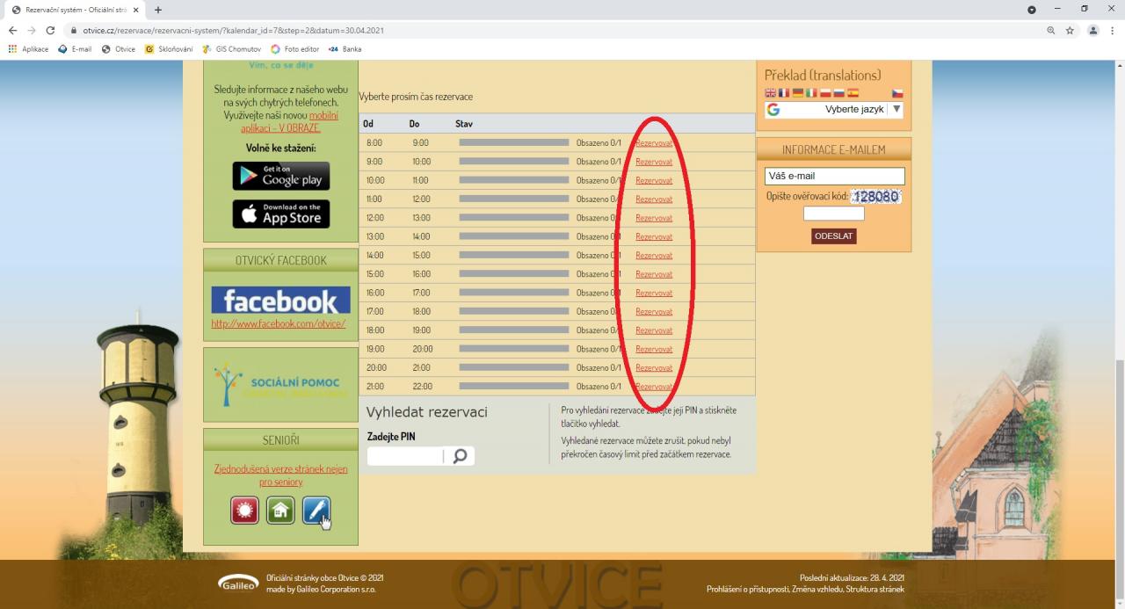Switch to Czech via the Czech flag

[x=897, y=93]
